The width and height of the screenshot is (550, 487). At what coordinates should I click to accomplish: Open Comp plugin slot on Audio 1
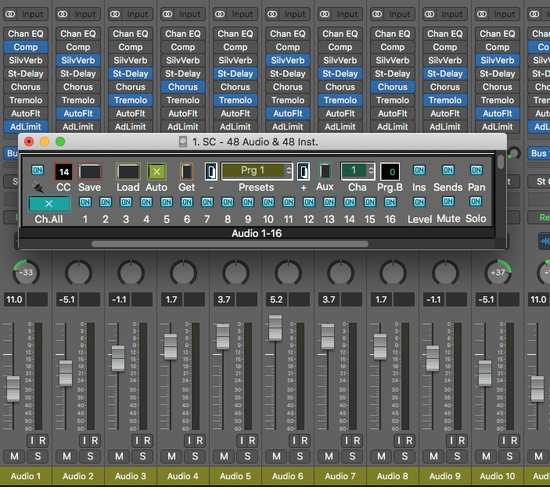26,47
